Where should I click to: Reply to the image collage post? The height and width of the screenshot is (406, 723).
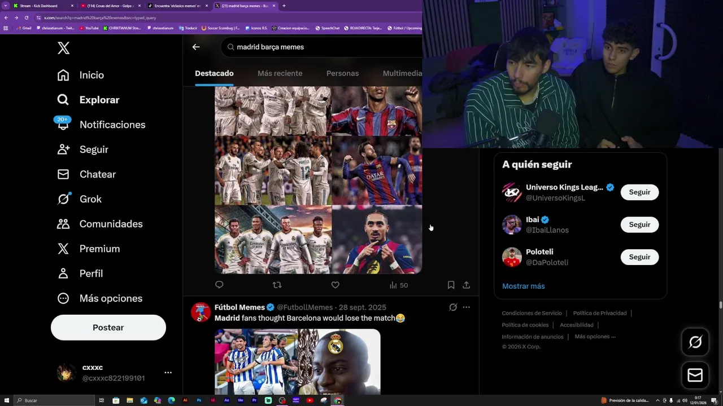219,285
